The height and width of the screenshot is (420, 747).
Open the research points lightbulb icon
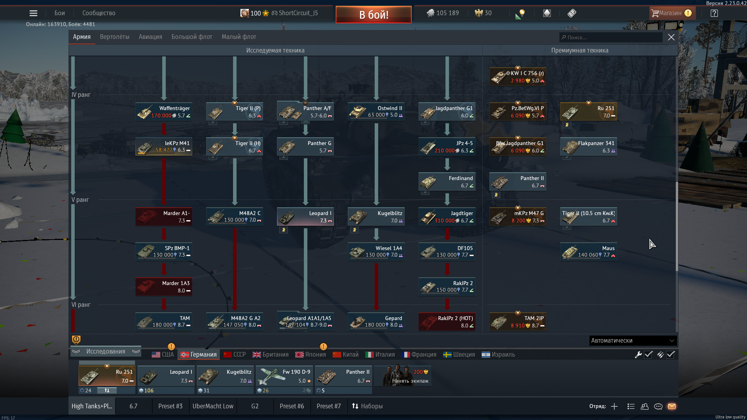pos(520,14)
